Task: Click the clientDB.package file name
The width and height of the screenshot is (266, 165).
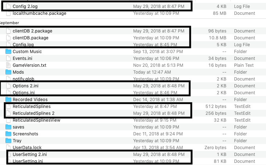Action: point(30,38)
